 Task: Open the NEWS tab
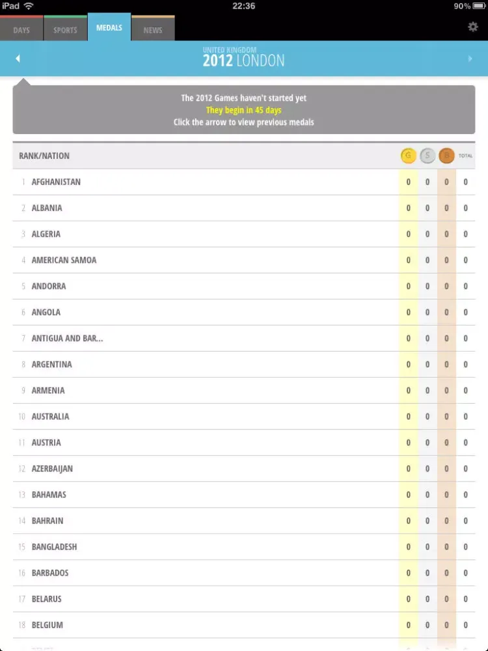[x=152, y=29]
